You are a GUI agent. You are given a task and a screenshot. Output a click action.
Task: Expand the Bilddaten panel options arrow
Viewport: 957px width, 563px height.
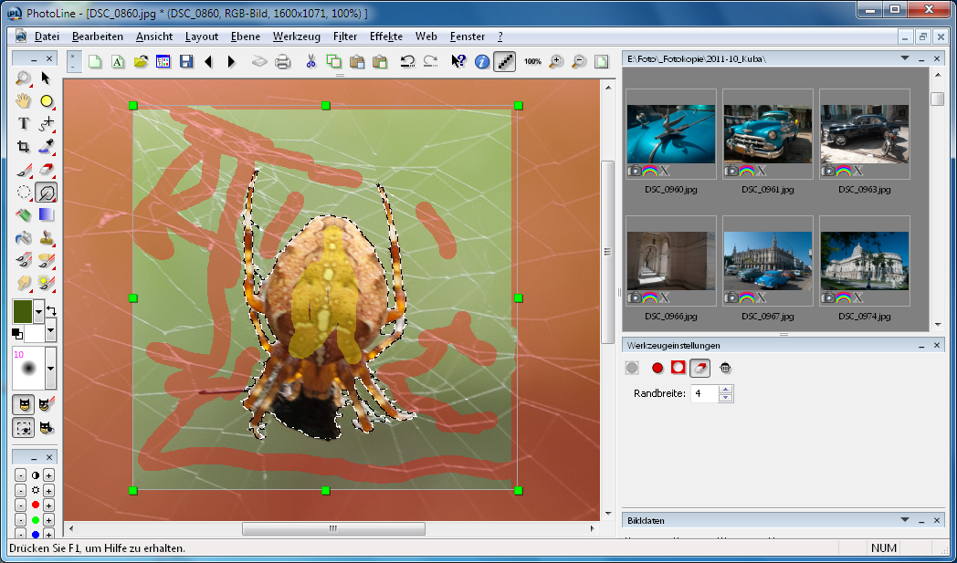click(905, 520)
